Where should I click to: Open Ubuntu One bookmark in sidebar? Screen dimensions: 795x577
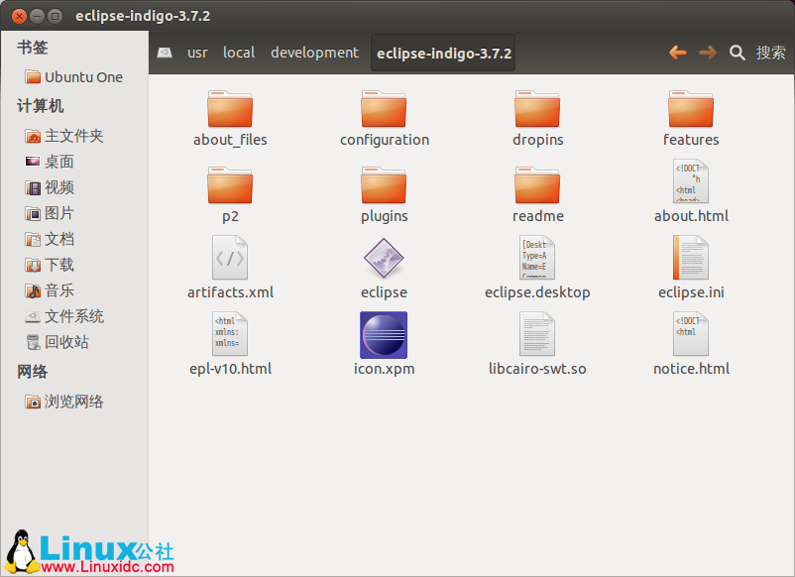(x=74, y=77)
